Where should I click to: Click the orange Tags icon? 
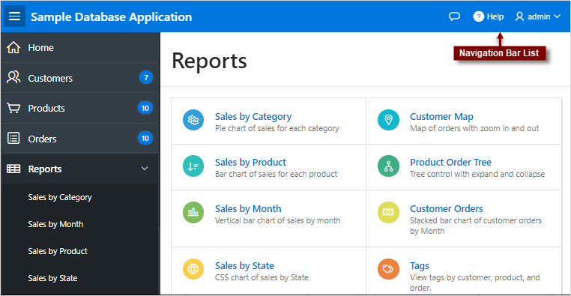coord(389,269)
